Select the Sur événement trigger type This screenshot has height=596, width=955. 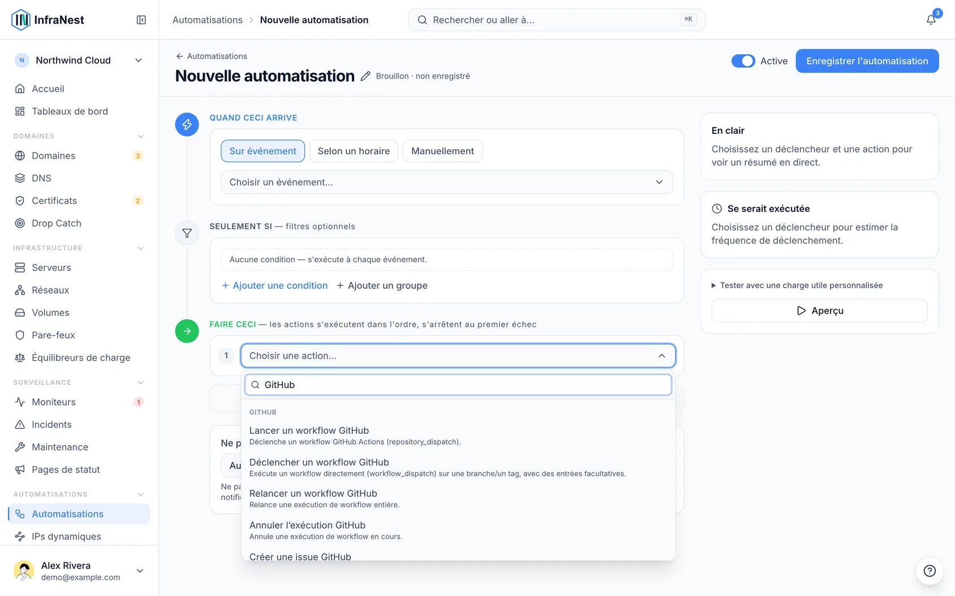(263, 151)
